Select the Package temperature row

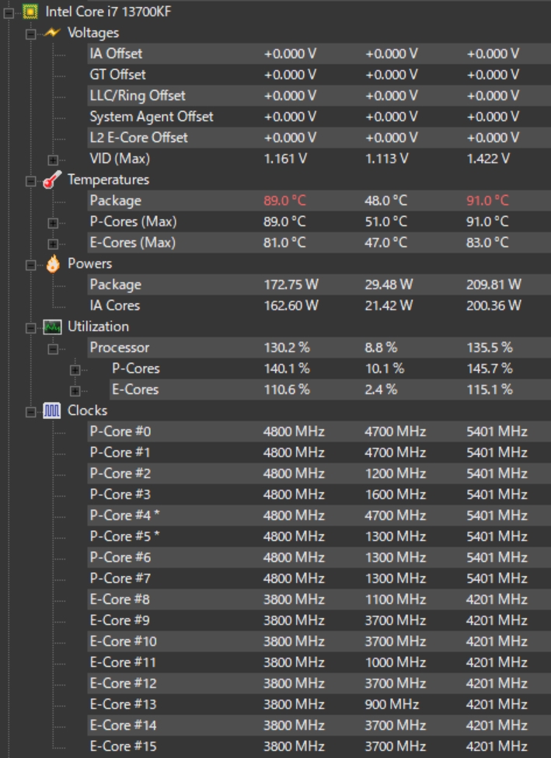tap(319, 201)
